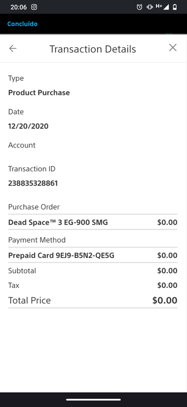Tap the Transaction Details title
The image size is (187, 407).
click(93, 49)
